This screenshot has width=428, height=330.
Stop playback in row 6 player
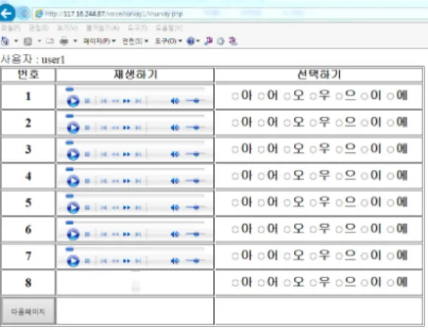pos(87,234)
